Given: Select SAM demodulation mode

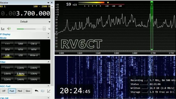Looking at the screenshot, I should point(21,44).
